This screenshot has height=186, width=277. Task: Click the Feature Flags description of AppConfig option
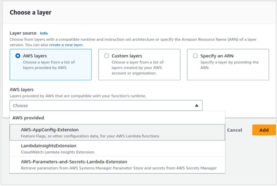(90, 136)
